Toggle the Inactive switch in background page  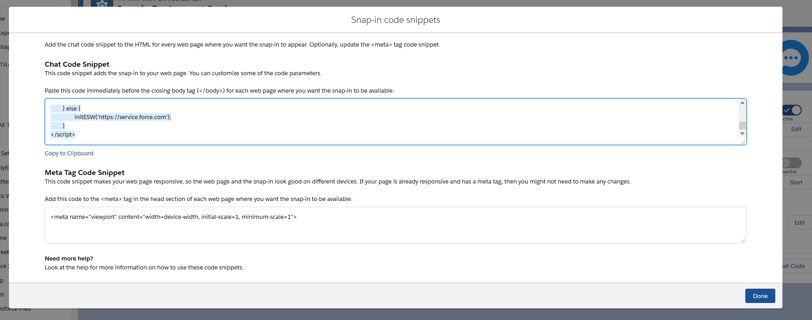coord(792,163)
